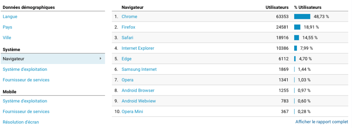Open the Firefox browser link
Viewport: 352px width, 128px height.
click(x=129, y=27)
